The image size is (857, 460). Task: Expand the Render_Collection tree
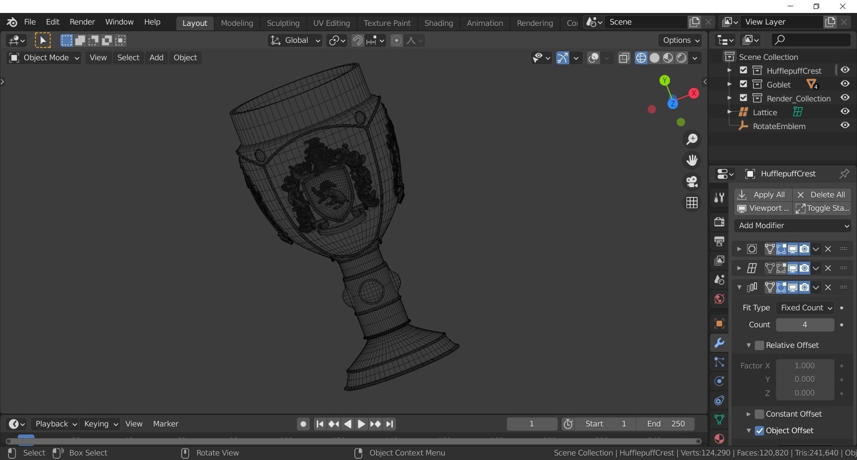click(729, 98)
